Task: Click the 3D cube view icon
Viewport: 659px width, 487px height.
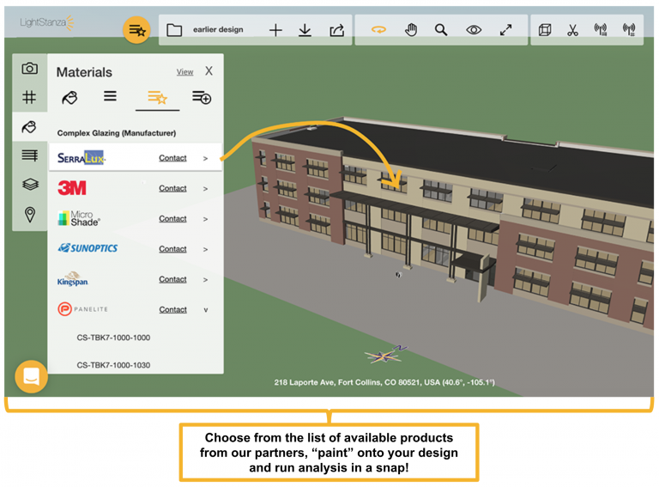Action: click(x=544, y=30)
